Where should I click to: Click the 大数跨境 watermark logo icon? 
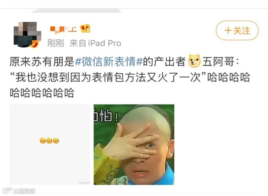click(x=7, y=190)
